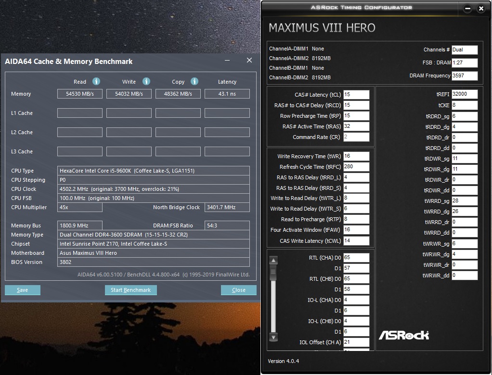The height and width of the screenshot is (375, 492).
Task: Click the CAS# Latency (tCL) field
Action: coord(356,94)
